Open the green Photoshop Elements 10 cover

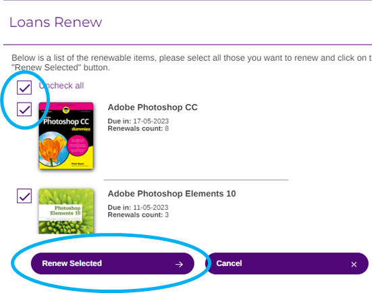(x=66, y=211)
